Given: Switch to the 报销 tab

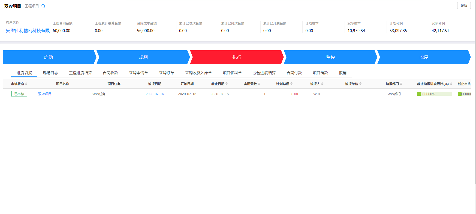Looking at the screenshot, I should tap(343, 73).
